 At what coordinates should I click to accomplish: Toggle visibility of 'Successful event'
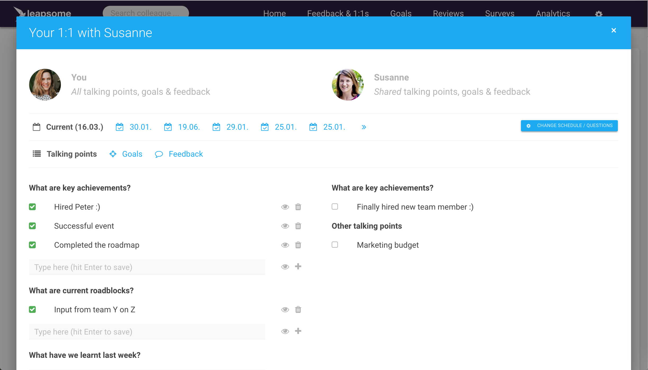(x=285, y=226)
